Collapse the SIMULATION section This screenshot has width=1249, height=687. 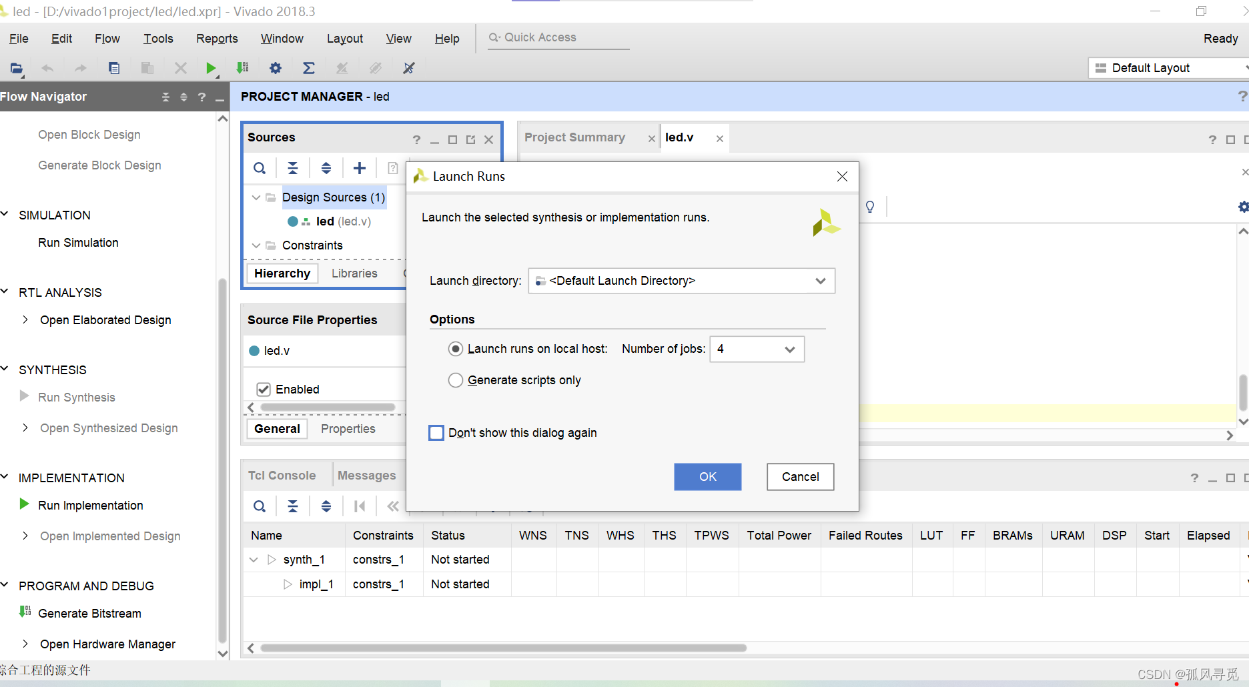click(5, 214)
